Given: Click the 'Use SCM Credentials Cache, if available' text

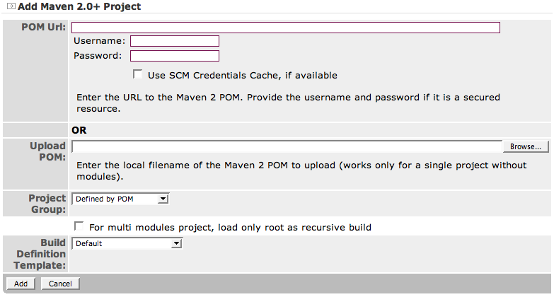Looking at the screenshot, I should point(243,75).
